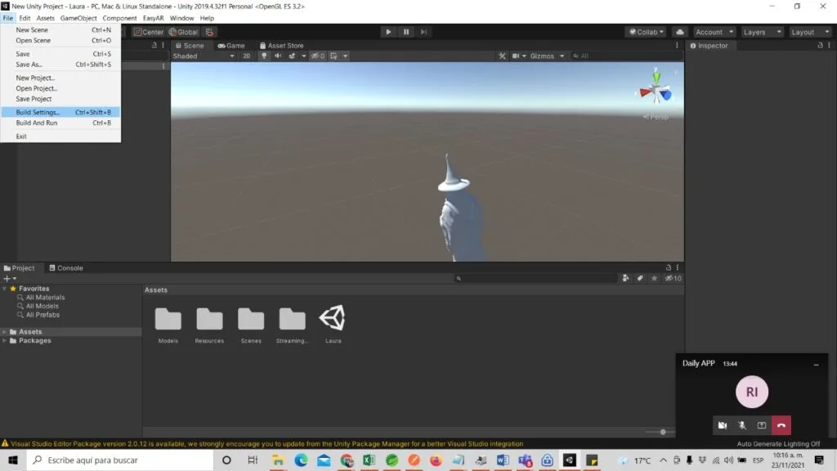The image size is (837, 471).
Task: Toggle scene lighting bulb icon
Action: pos(264,56)
